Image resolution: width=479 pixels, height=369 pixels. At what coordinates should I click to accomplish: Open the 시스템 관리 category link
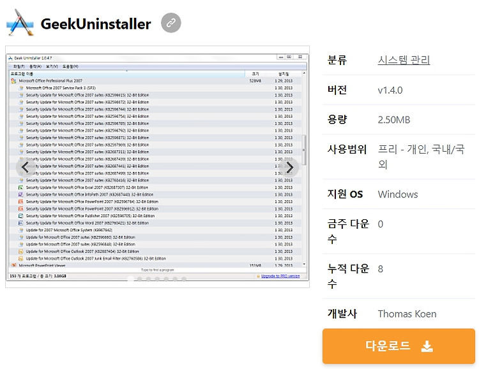(404, 60)
